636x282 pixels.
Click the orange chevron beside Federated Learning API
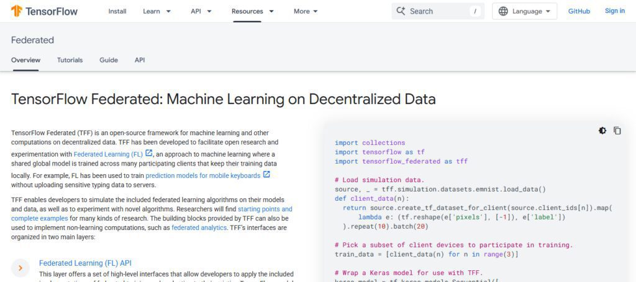point(20,268)
